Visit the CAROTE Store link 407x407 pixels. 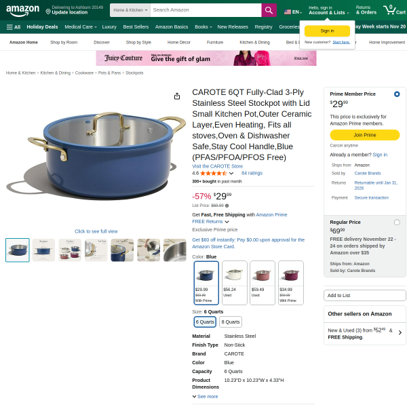click(x=217, y=166)
